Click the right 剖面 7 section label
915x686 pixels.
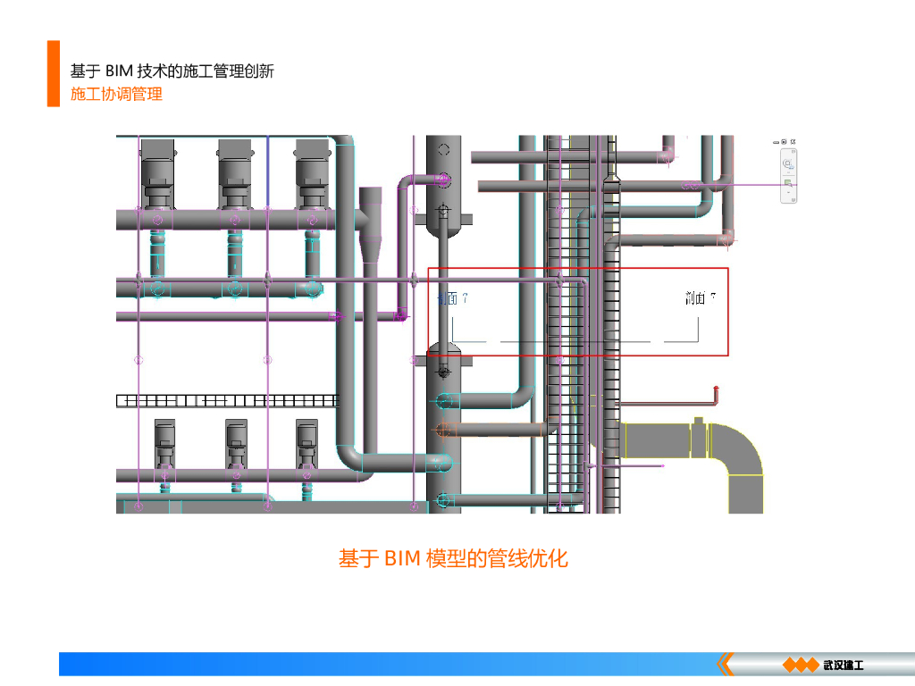(x=701, y=298)
